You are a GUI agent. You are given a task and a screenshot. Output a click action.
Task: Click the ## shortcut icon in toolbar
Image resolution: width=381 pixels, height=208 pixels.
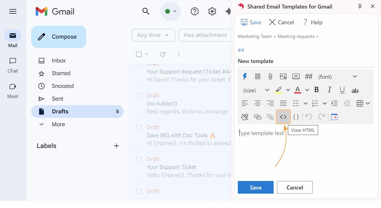309,76
